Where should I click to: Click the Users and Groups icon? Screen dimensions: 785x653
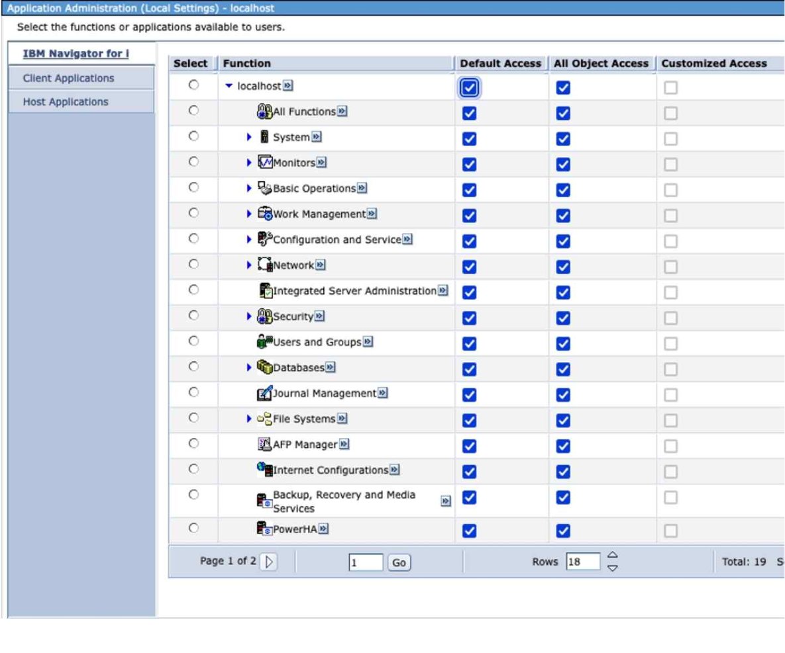tap(265, 342)
